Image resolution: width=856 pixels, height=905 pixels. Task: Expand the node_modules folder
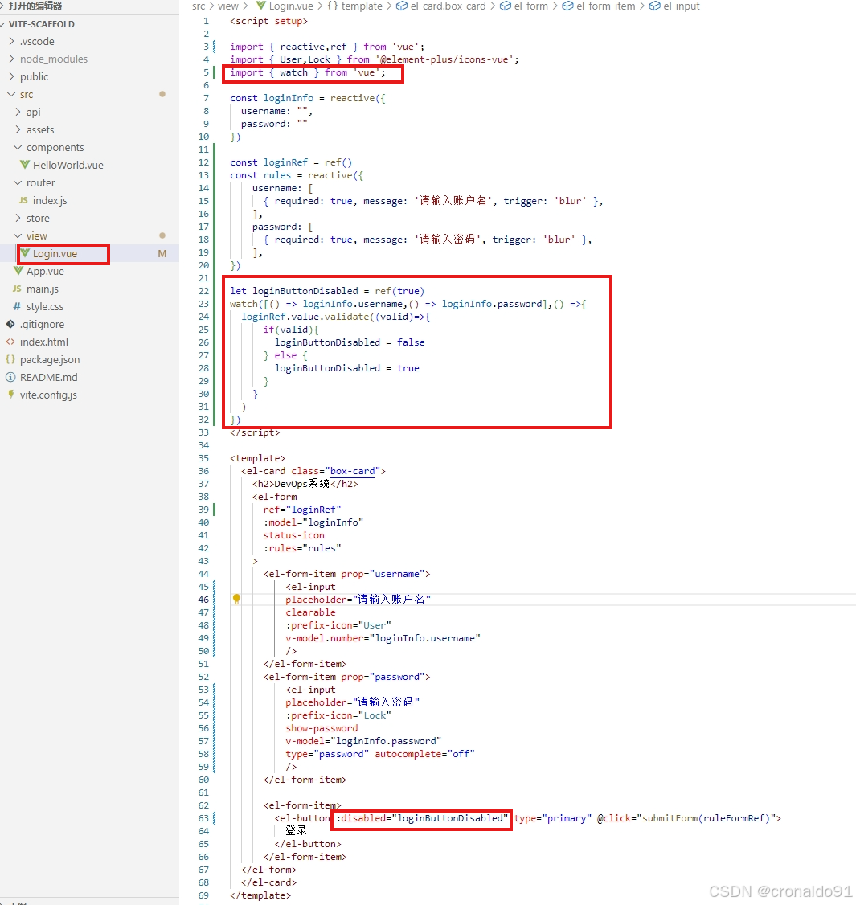pyautogui.click(x=11, y=59)
